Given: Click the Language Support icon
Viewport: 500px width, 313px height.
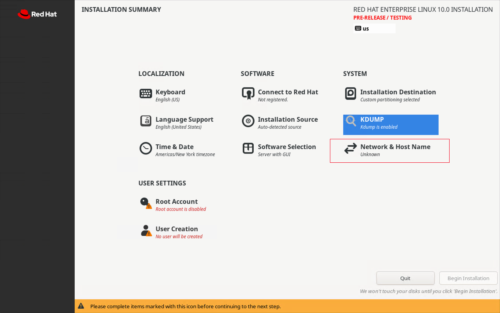Looking at the screenshot, I should pos(146,121).
